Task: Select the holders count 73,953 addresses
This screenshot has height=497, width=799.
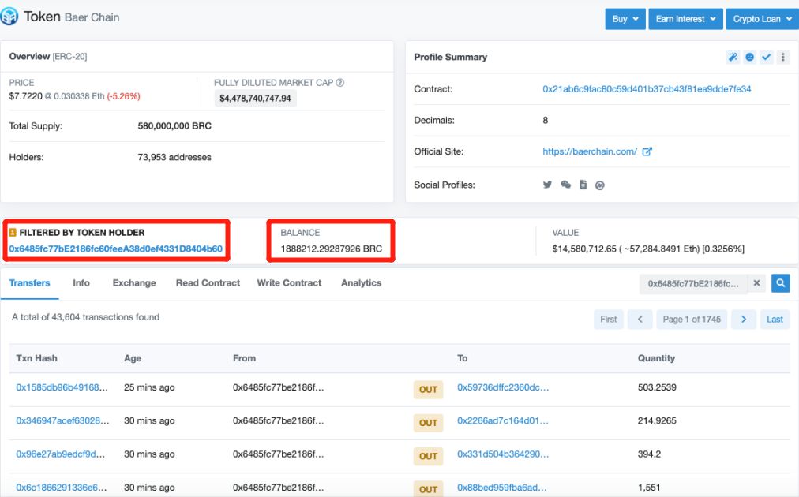Action: point(174,157)
